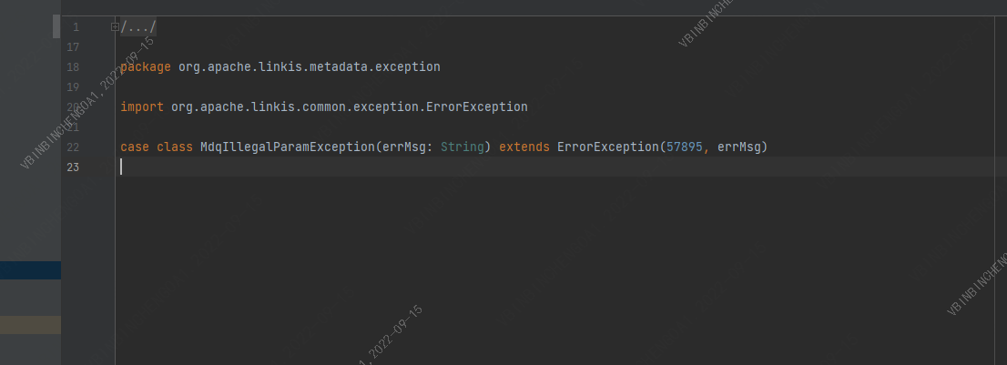Image resolution: width=1007 pixels, height=365 pixels.
Task: Click line number 23 in gutter
Action: [x=73, y=167]
